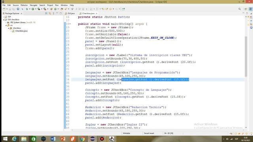Open the Navigate menu
253x142 pixels.
(34, 5)
